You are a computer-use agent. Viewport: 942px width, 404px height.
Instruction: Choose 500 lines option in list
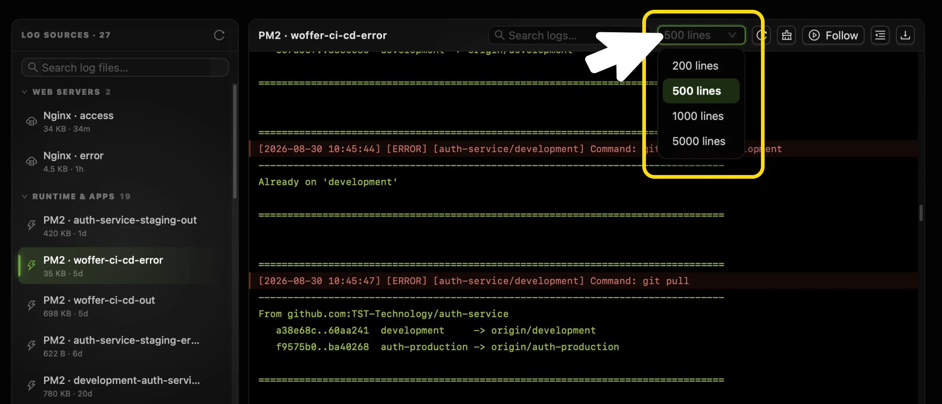pos(701,91)
